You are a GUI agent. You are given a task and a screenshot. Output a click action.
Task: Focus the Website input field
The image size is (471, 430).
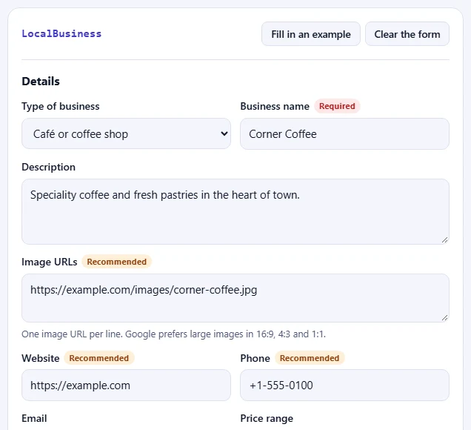(126, 386)
